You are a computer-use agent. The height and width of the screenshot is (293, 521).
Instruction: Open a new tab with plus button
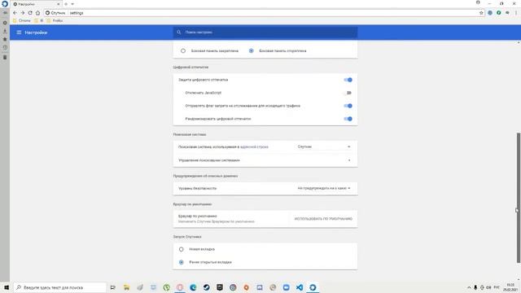pos(66,4)
